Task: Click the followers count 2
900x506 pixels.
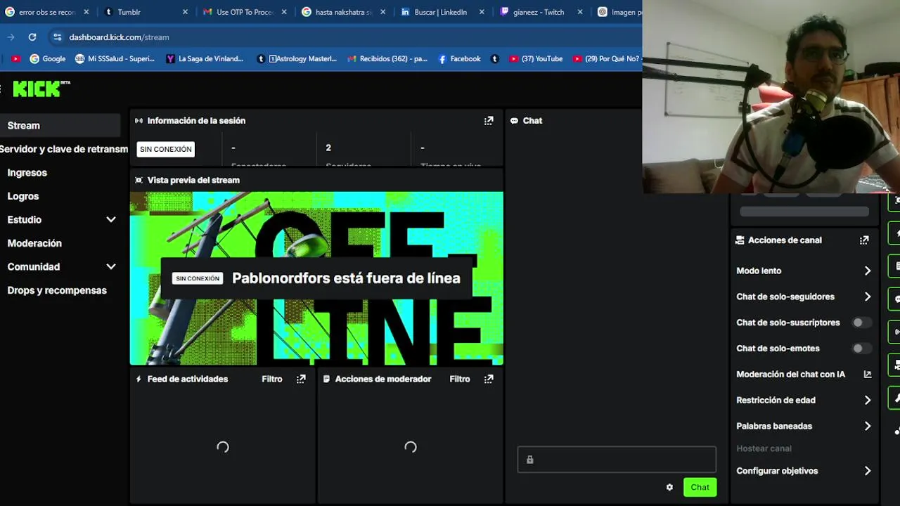Action: [x=328, y=148]
